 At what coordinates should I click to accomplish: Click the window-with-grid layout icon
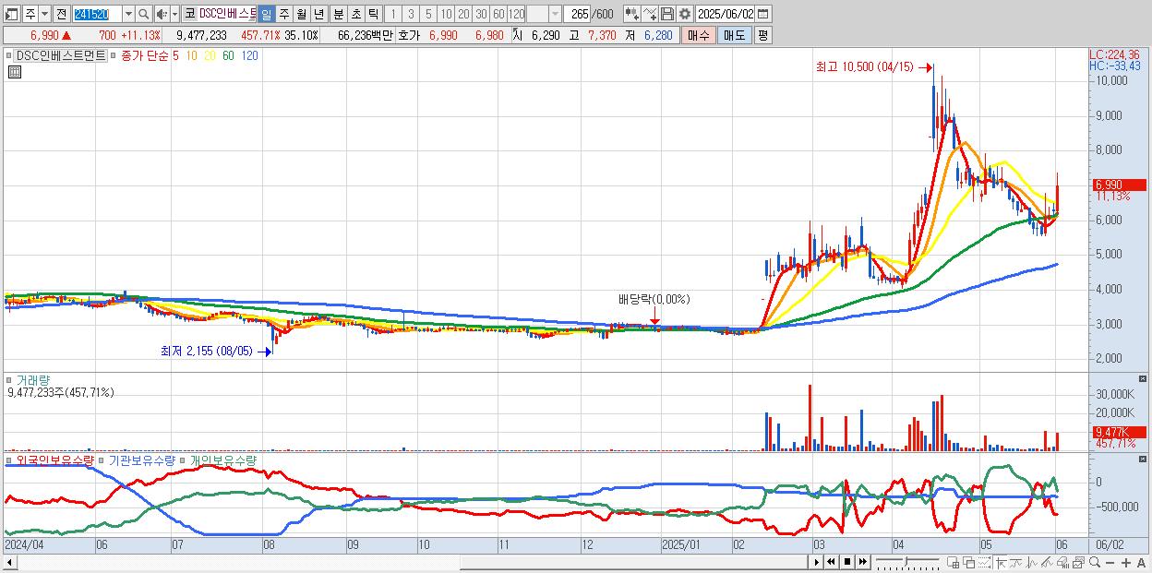point(954,562)
